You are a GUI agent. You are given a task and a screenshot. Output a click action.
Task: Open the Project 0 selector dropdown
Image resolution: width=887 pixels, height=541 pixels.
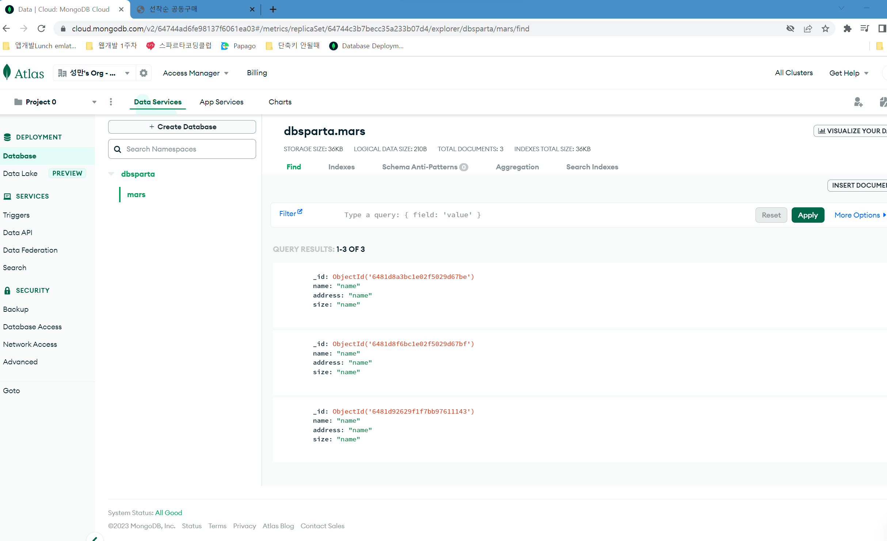tap(55, 102)
